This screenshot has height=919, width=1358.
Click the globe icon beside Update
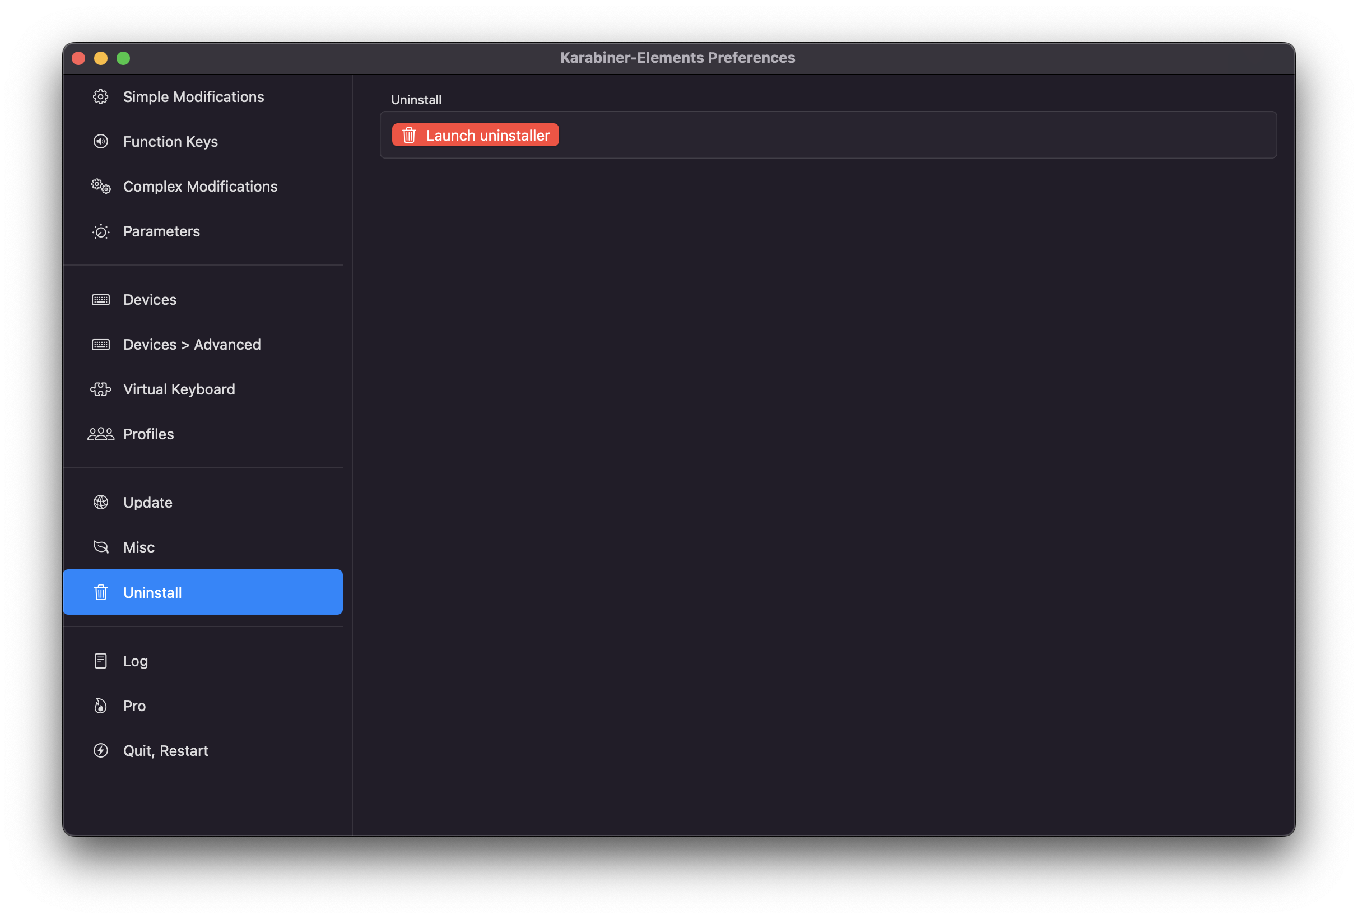(100, 503)
